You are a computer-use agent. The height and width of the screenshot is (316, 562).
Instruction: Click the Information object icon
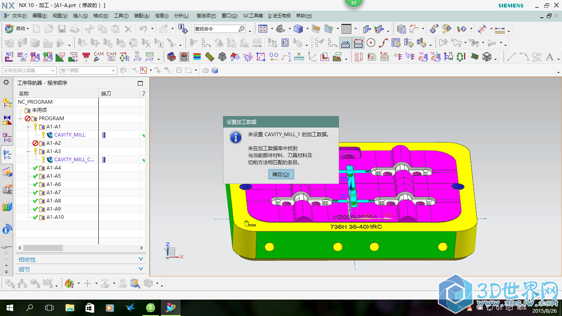click(x=182, y=29)
